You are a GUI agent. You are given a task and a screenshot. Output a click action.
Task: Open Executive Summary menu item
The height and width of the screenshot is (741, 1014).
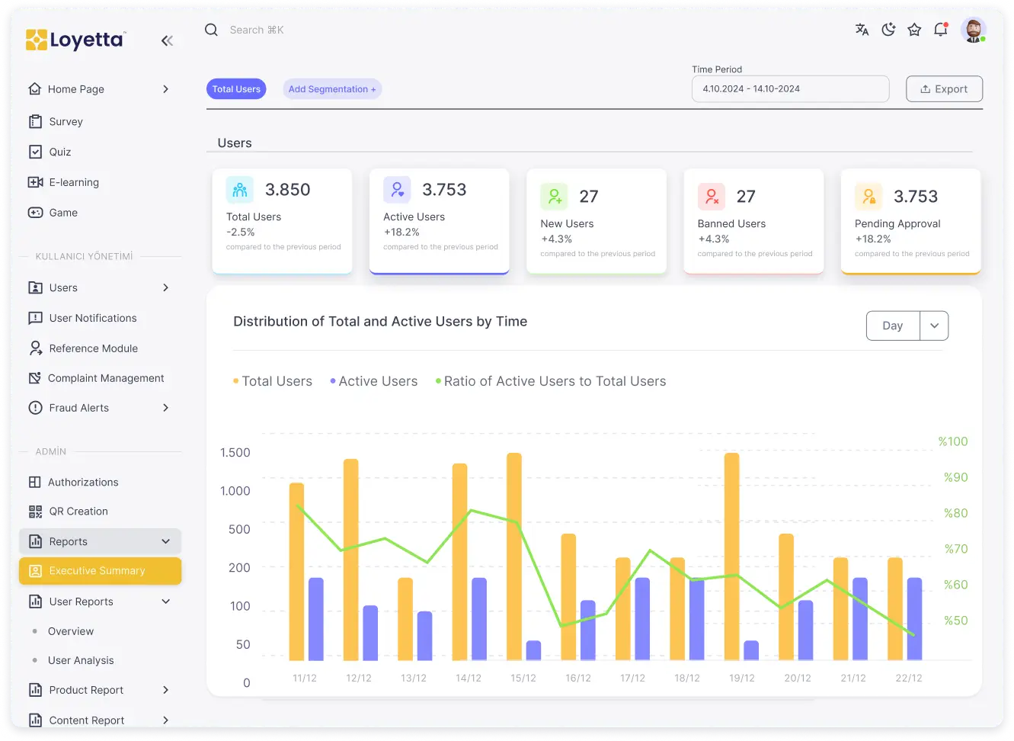pos(101,571)
